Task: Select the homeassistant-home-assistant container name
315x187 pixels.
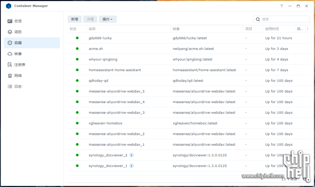Action: pos(115,70)
